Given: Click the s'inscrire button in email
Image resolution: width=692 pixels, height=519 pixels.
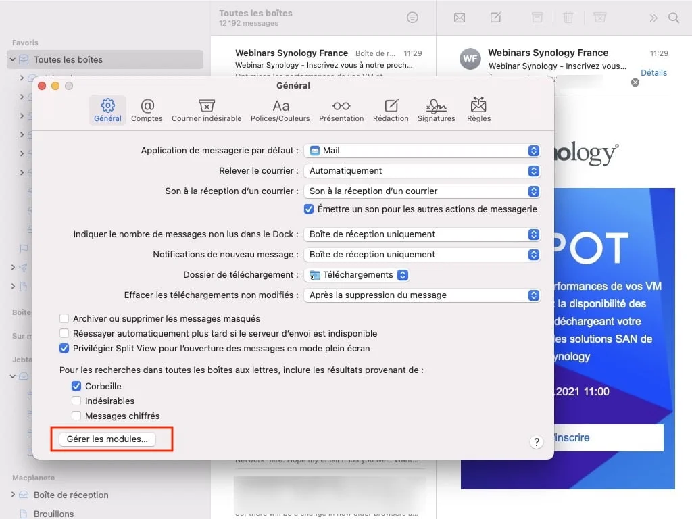Looking at the screenshot, I should click(x=608, y=438).
